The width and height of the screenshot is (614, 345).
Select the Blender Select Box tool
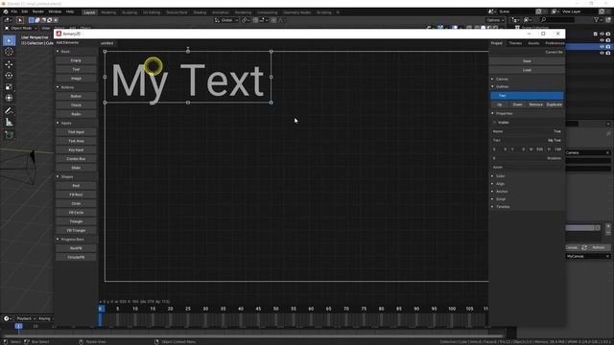tap(9, 40)
